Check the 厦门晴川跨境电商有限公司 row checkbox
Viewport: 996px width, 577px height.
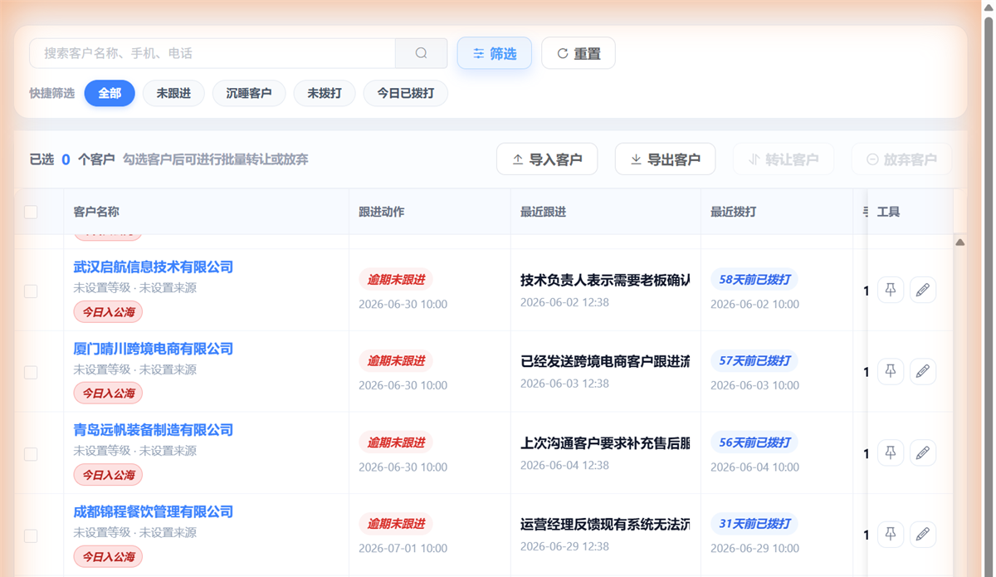point(31,373)
